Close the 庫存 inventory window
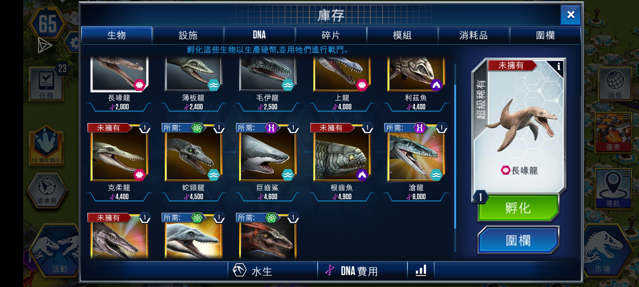Viewport: 639px width, 287px height. pyautogui.click(x=570, y=15)
